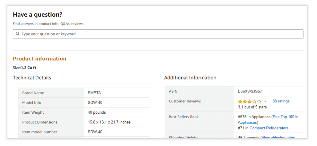This screenshot has height=146, width=317.
Task: Click the Customer Reviews row label
Action: (x=185, y=101)
